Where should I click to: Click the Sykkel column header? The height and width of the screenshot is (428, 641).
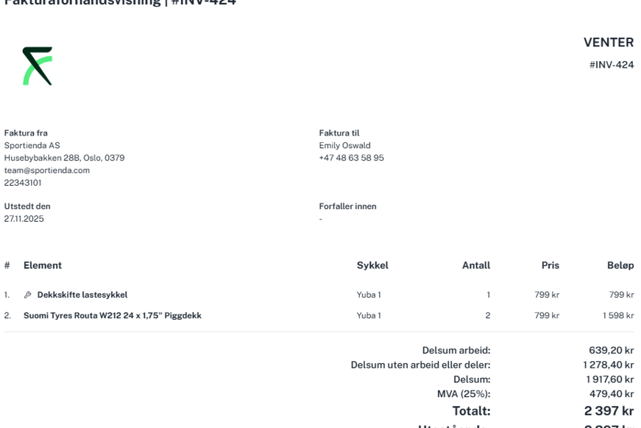[x=372, y=265]
